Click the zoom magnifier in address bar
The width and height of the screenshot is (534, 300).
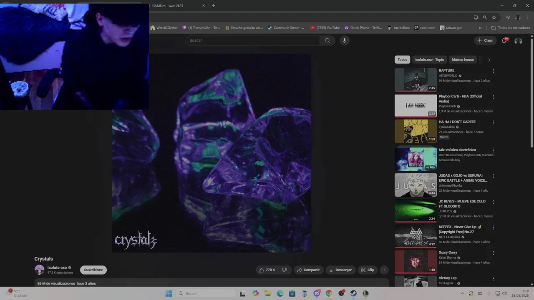click(x=485, y=17)
